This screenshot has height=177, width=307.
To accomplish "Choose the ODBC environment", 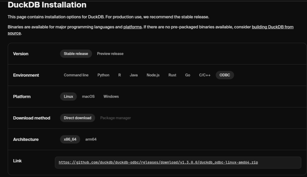I will (x=224, y=75).
